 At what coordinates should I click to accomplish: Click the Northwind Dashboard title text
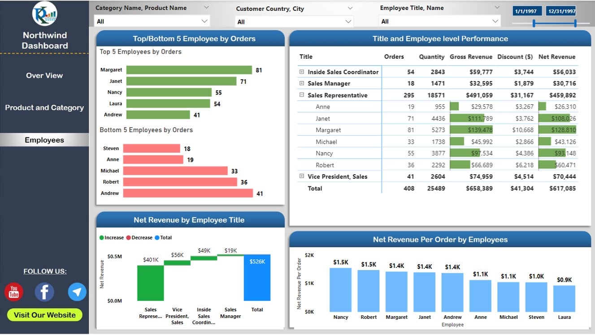coord(45,40)
